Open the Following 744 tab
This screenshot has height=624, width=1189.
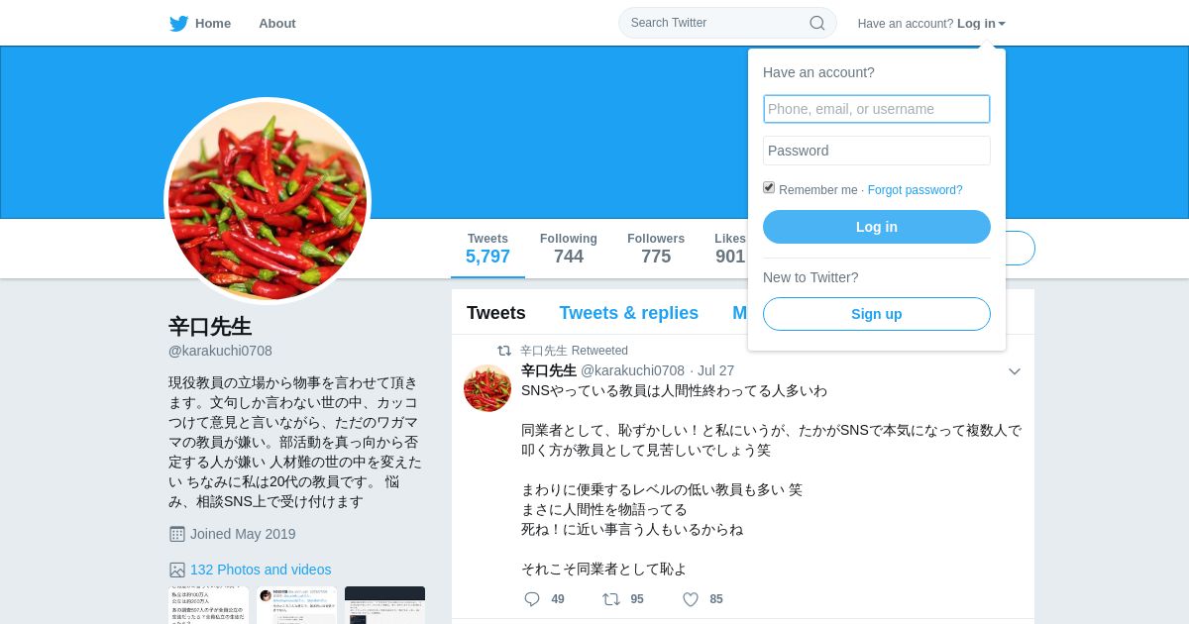569,249
